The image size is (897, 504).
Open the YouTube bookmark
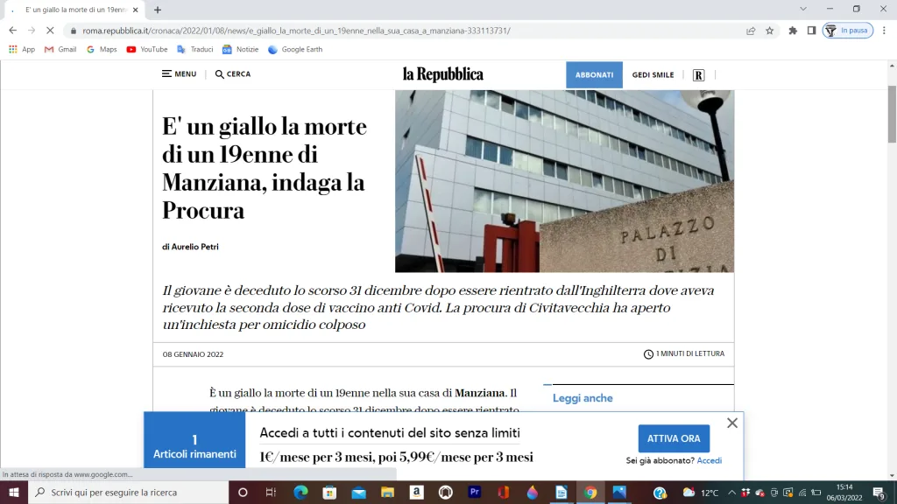coord(147,49)
